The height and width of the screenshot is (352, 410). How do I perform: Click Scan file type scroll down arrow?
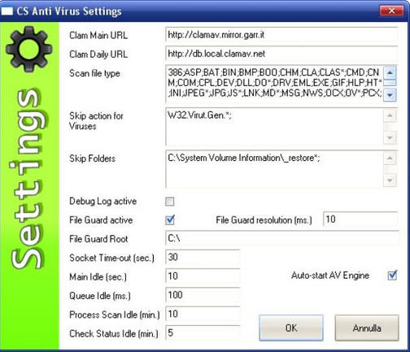pyautogui.click(x=390, y=95)
